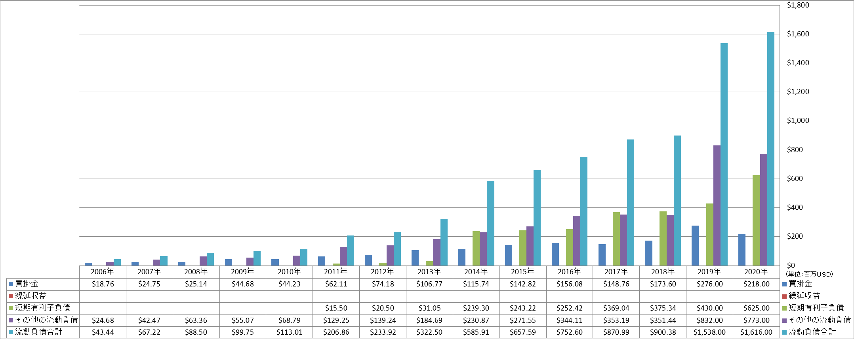
Task: Click the $1,000 axis label
Action: pyautogui.click(x=798, y=121)
